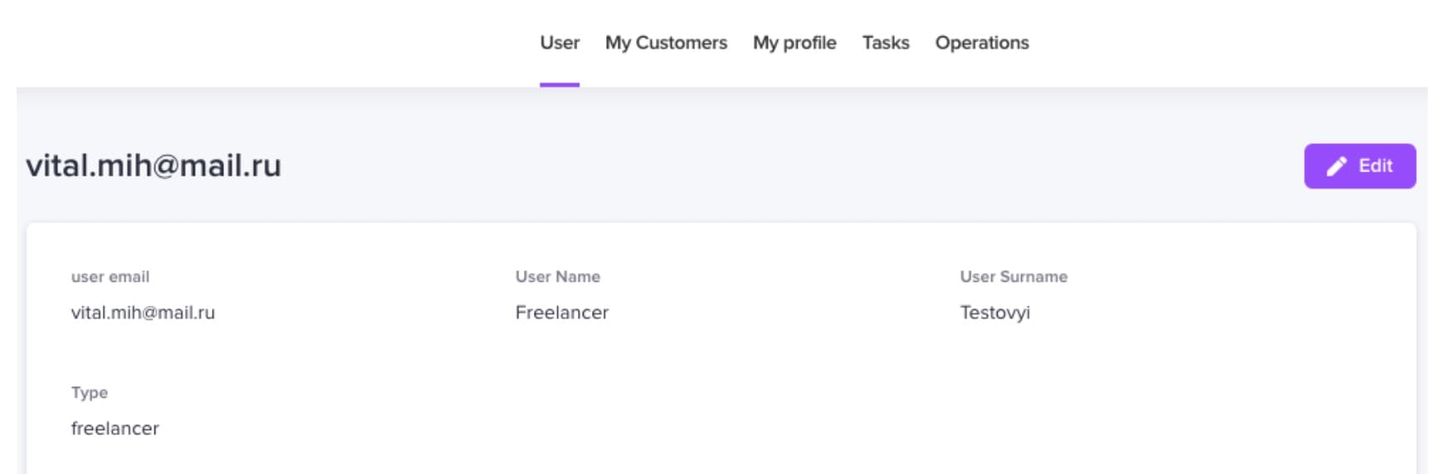Select the Operations tab
The width and height of the screenshot is (1451, 474).
click(x=982, y=43)
